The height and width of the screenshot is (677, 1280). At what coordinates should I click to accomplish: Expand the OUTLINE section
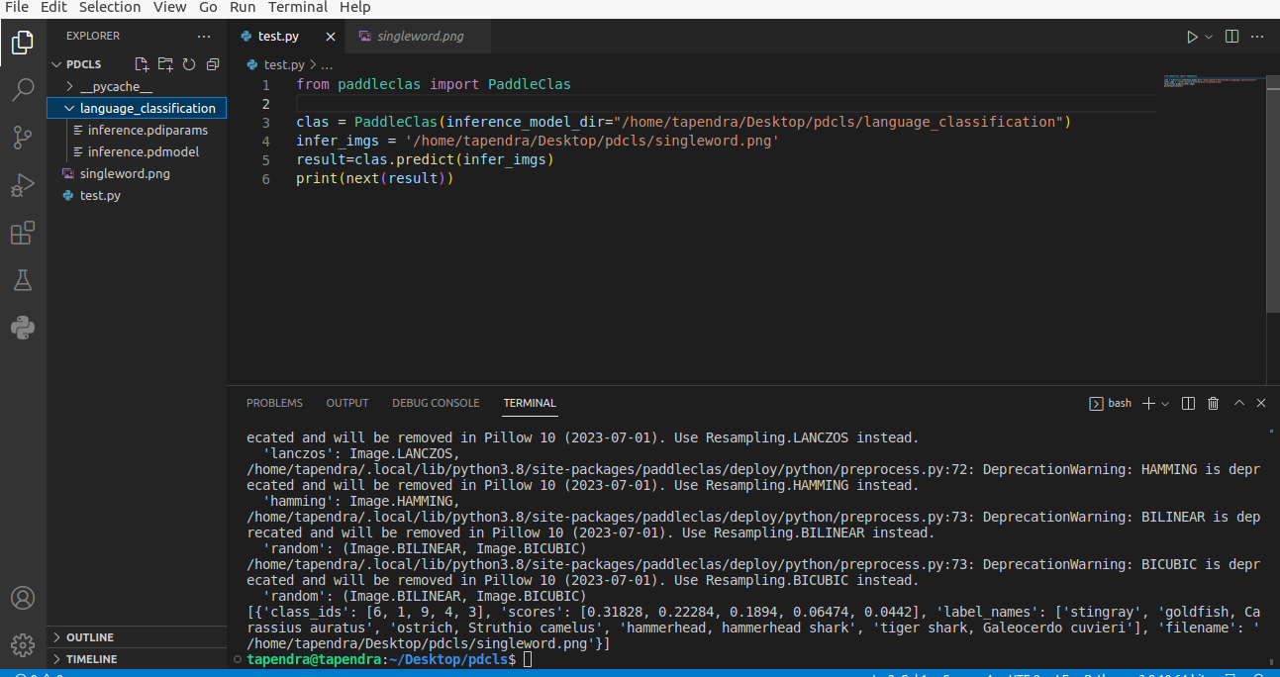pyautogui.click(x=137, y=637)
